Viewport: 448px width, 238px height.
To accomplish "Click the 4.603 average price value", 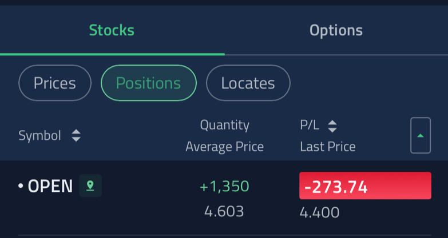I will point(224,212).
